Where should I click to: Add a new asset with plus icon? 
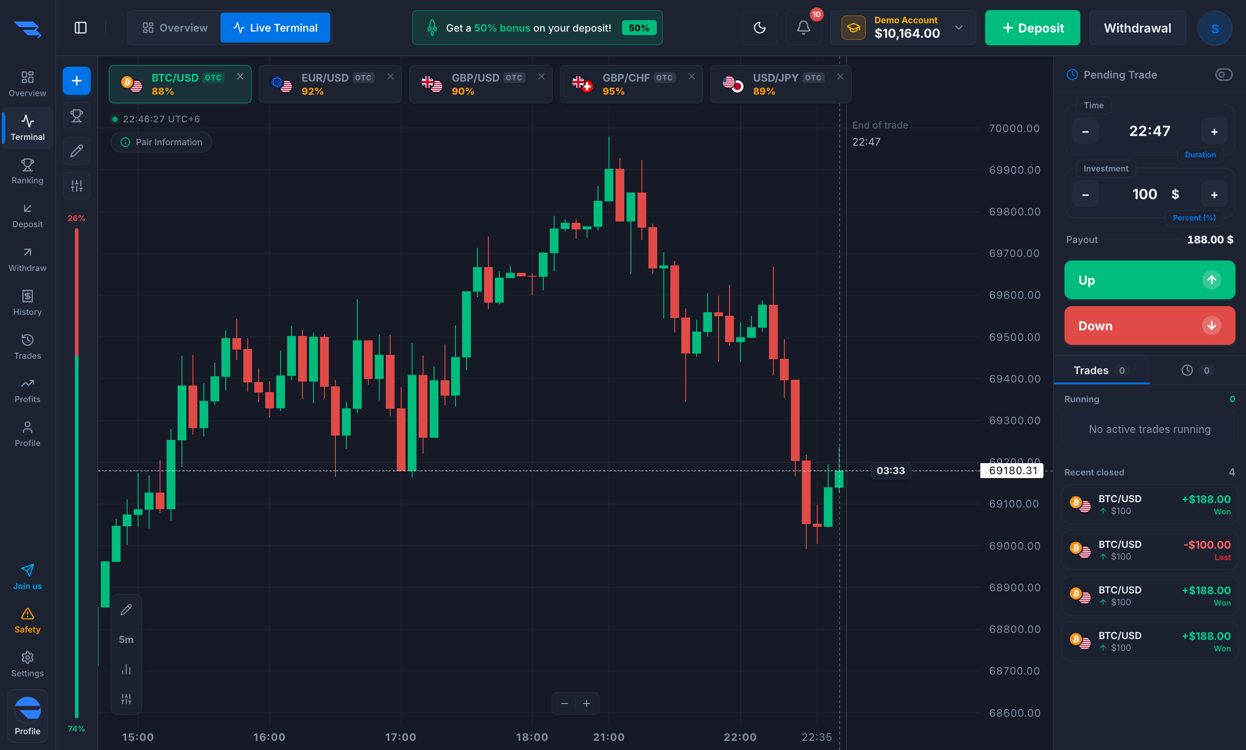[77, 81]
